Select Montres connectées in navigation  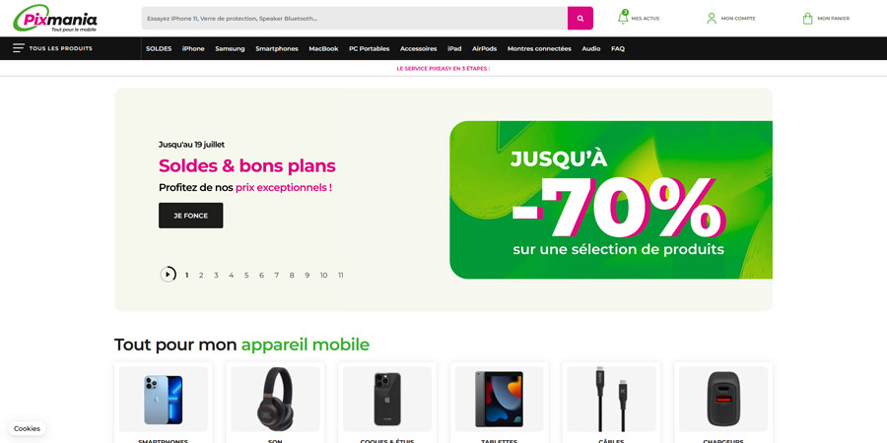coord(539,48)
